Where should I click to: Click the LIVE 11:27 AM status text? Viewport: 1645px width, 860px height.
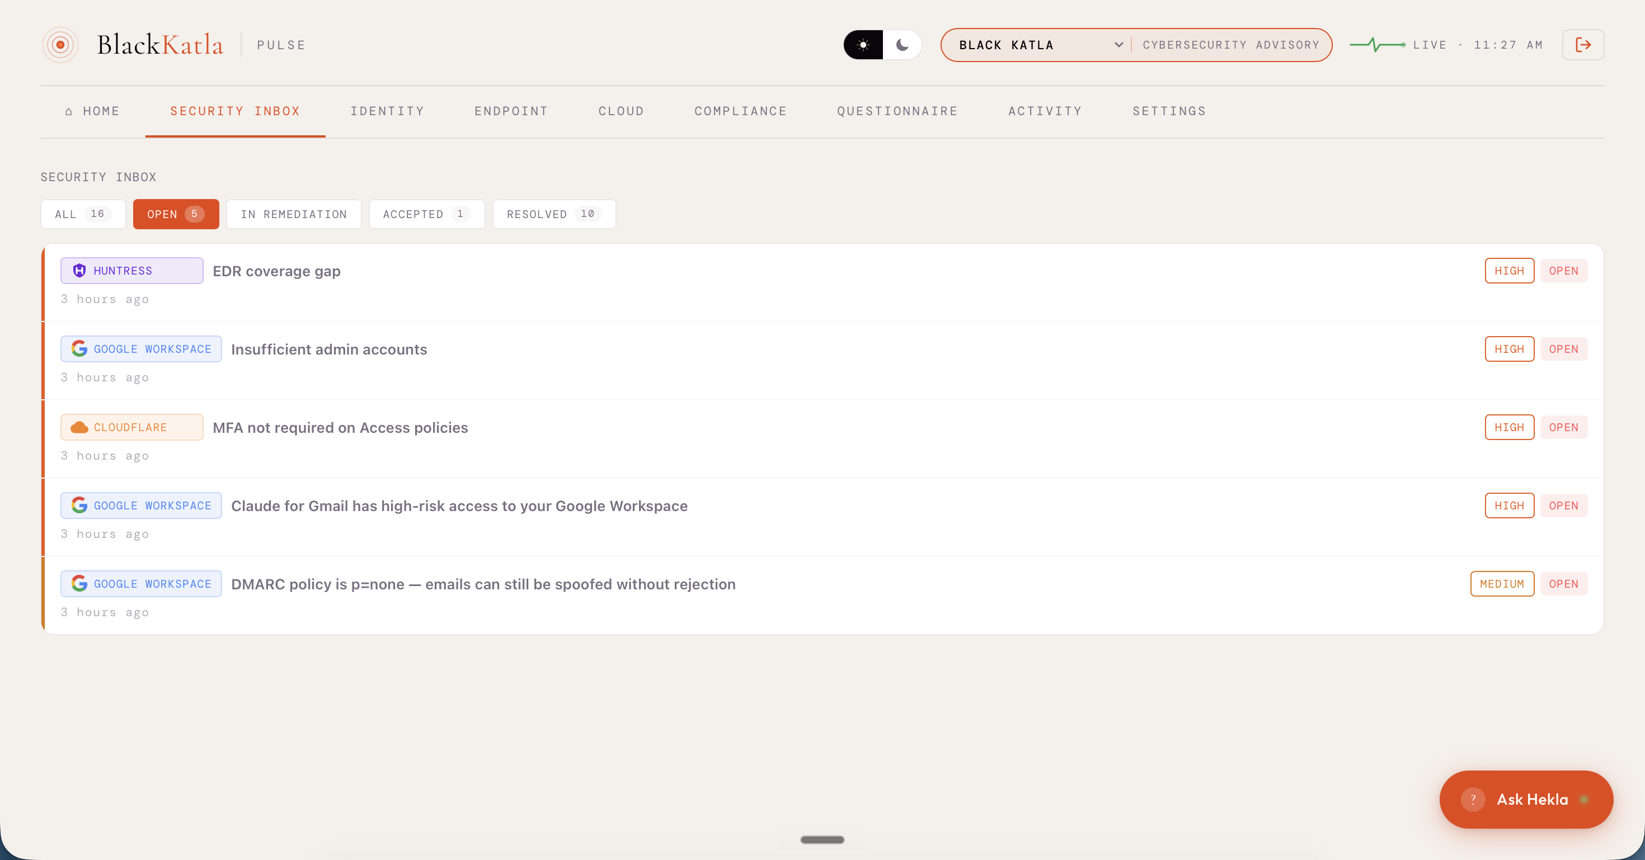click(1478, 45)
